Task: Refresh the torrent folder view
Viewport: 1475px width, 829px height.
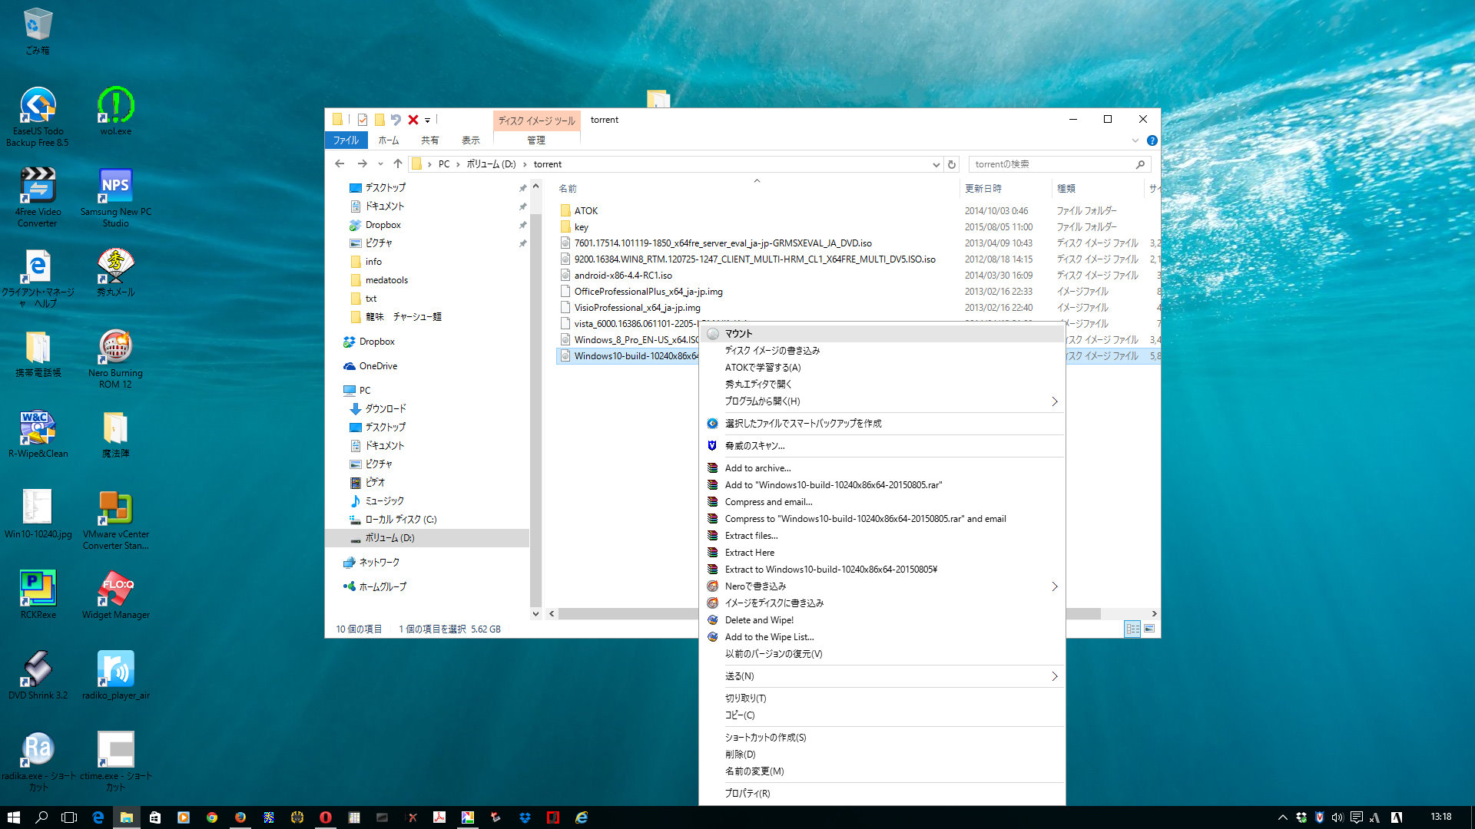Action: coord(951,164)
